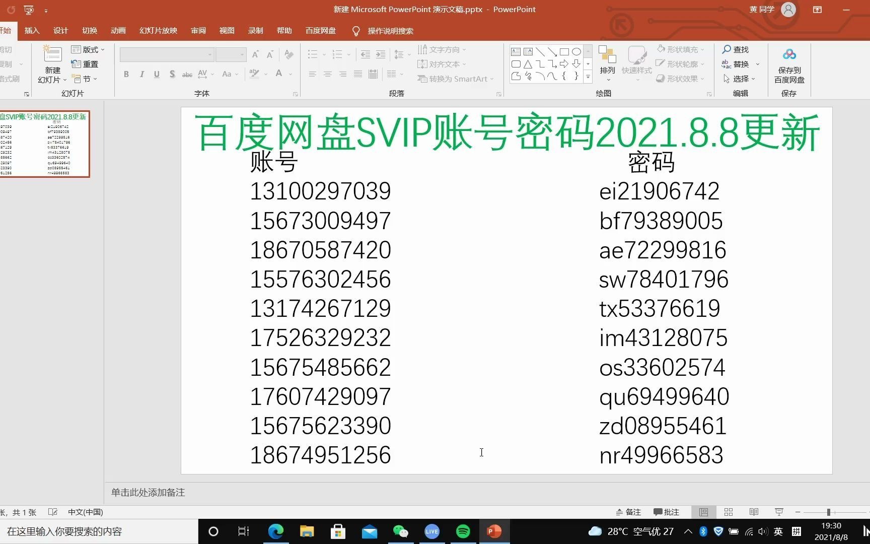The width and height of the screenshot is (870, 544).
Task: Open Shape Effects (形状效果) menu
Action: pyautogui.click(x=681, y=79)
